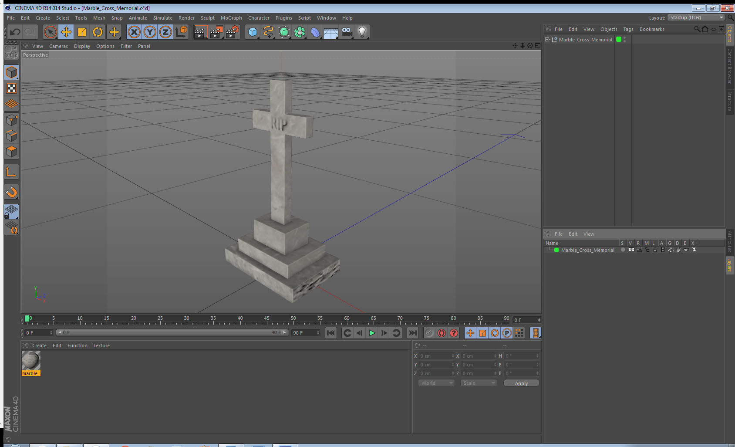
Task: Switch to Model mode cube icon
Action: tap(11, 72)
